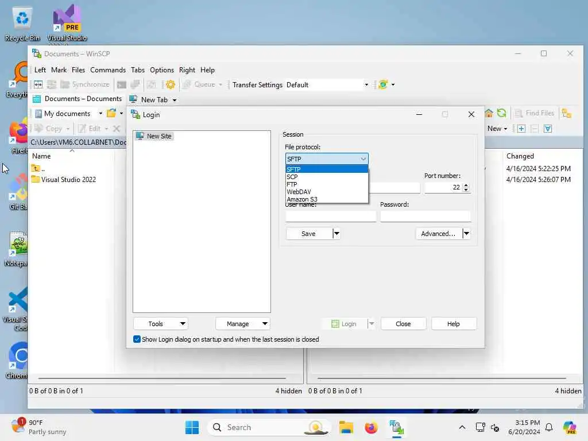The image size is (588, 441).
Task: Click the Compare Directories toolbar icon
Action: pos(38,85)
